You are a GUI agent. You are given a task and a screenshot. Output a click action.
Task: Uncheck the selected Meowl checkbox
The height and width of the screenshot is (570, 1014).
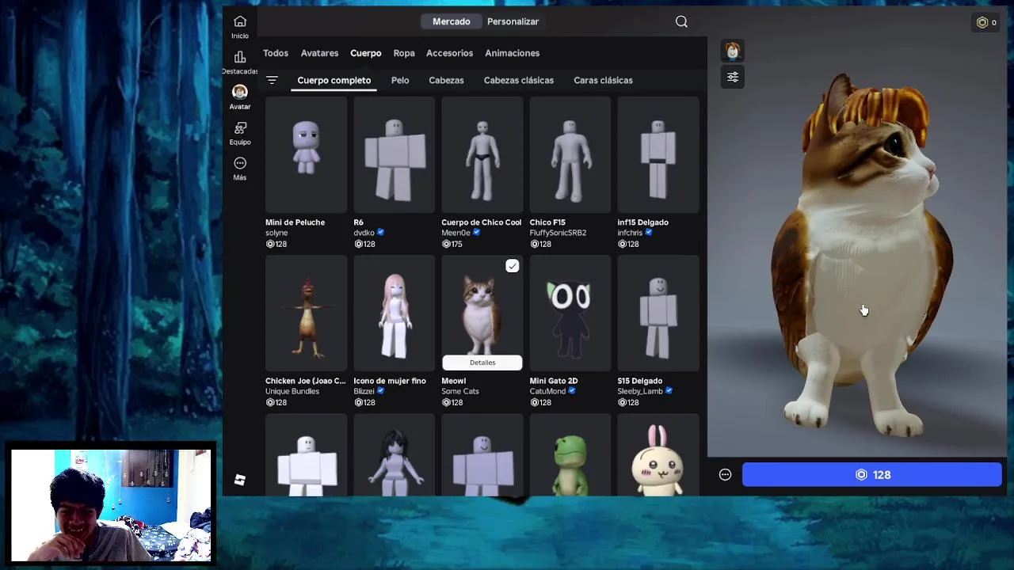click(513, 266)
